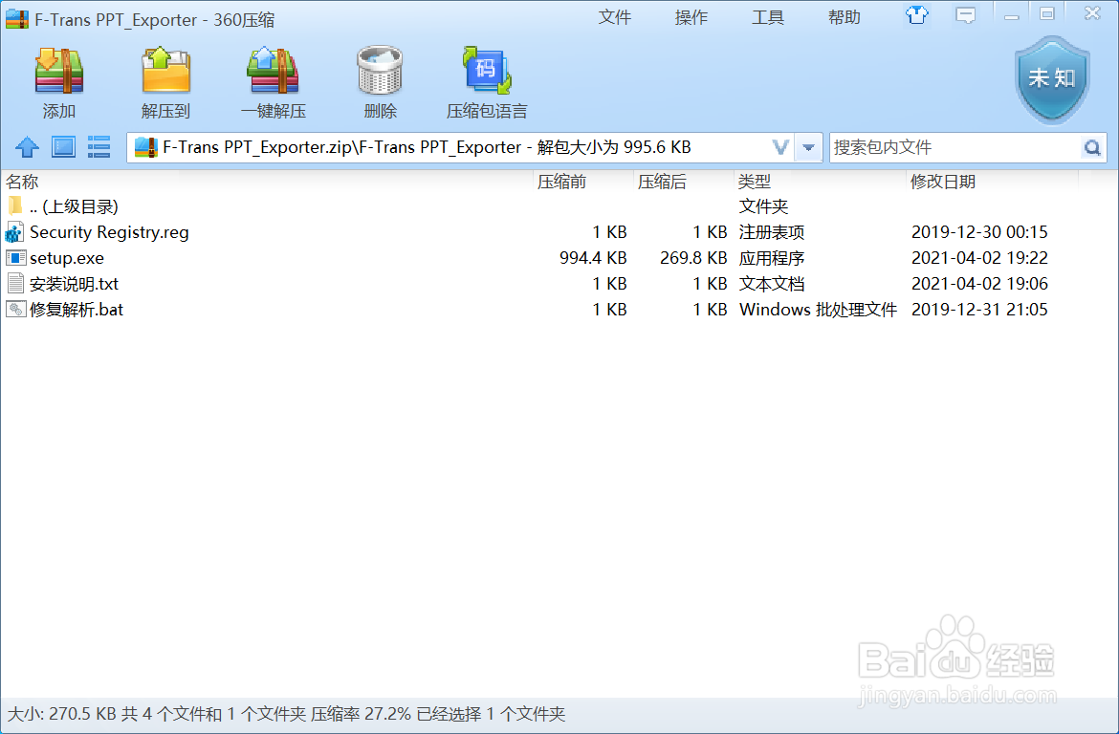Open the 文件 menu
The width and height of the screenshot is (1119, 734).
[x=614, y=17]
